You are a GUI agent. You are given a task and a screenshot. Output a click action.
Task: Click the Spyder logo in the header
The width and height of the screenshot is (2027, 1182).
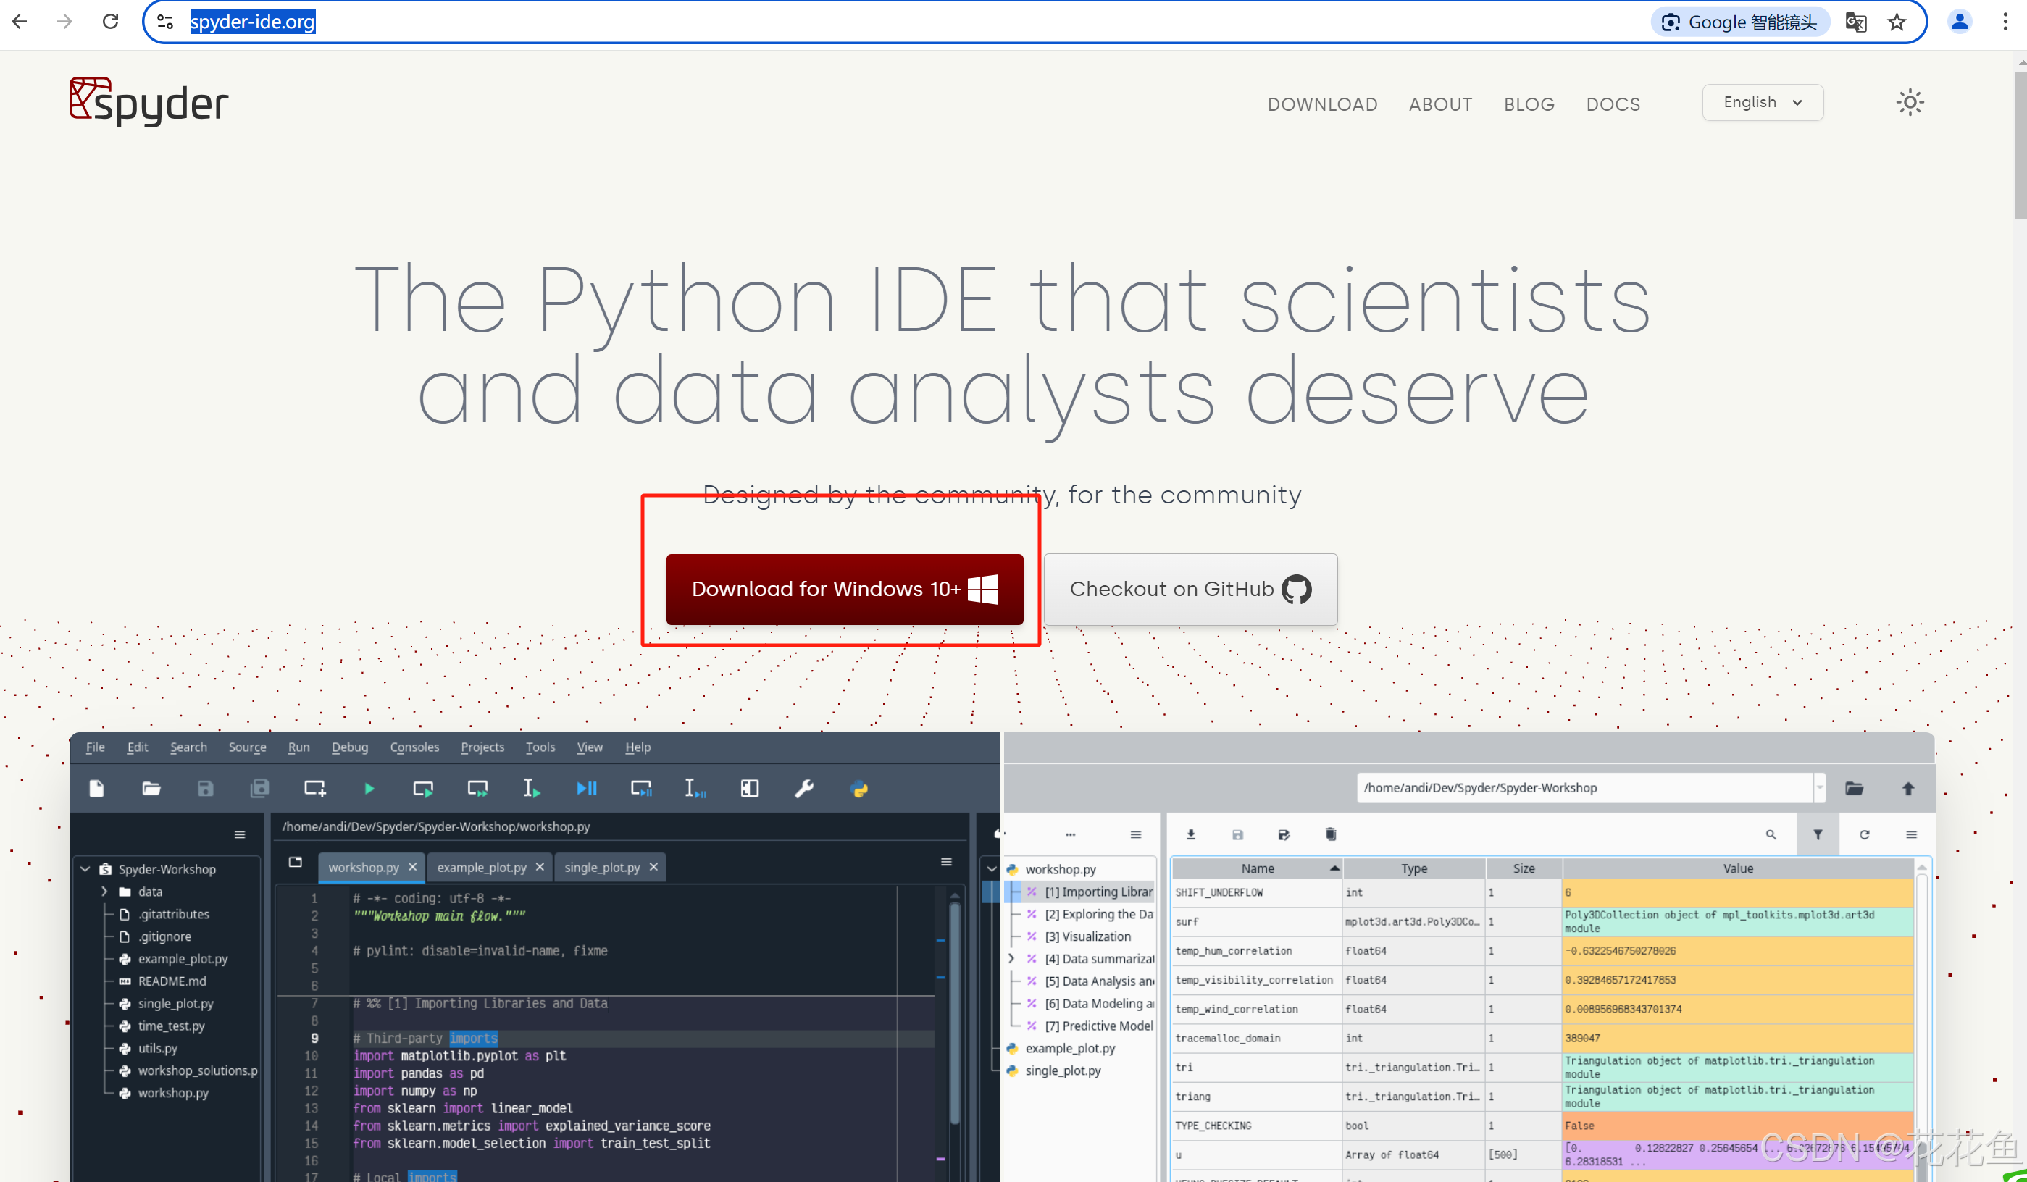point(149,102)
